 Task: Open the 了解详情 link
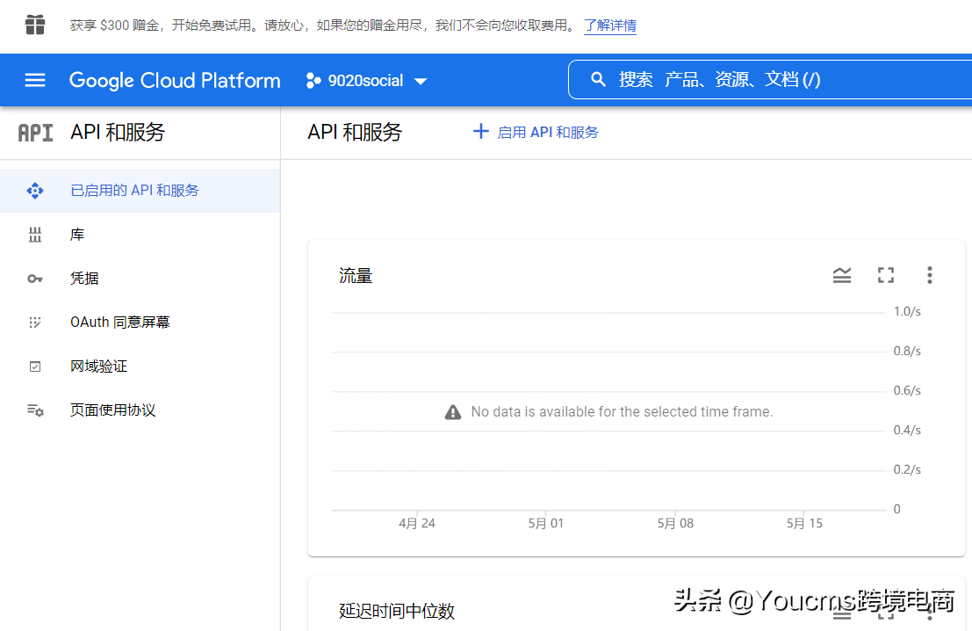point(610,25)
